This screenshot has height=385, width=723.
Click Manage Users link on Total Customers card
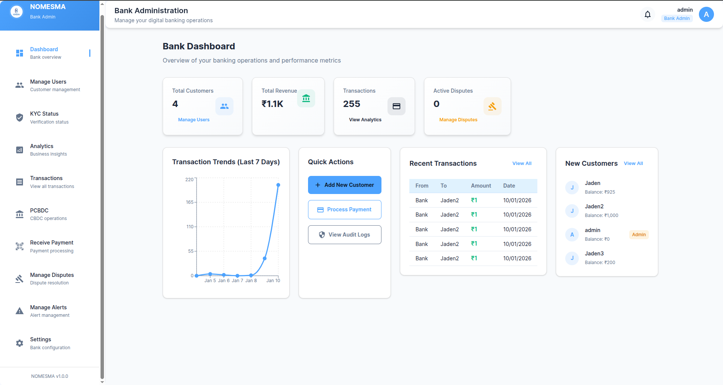click(x=193, y=119)
